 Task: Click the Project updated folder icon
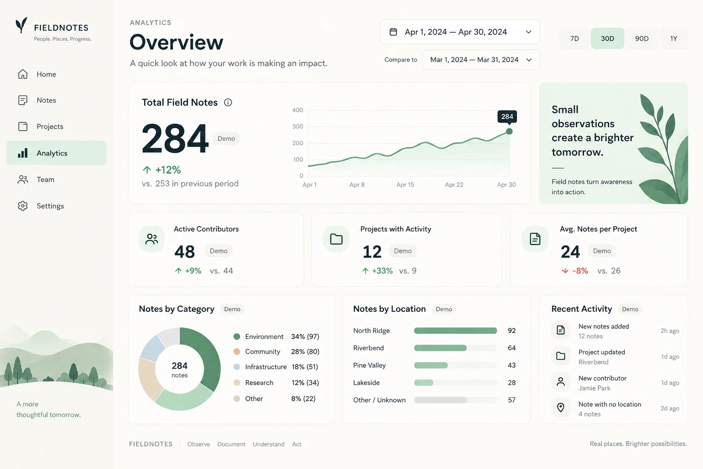pyautogui.click(x=561, y=356)
